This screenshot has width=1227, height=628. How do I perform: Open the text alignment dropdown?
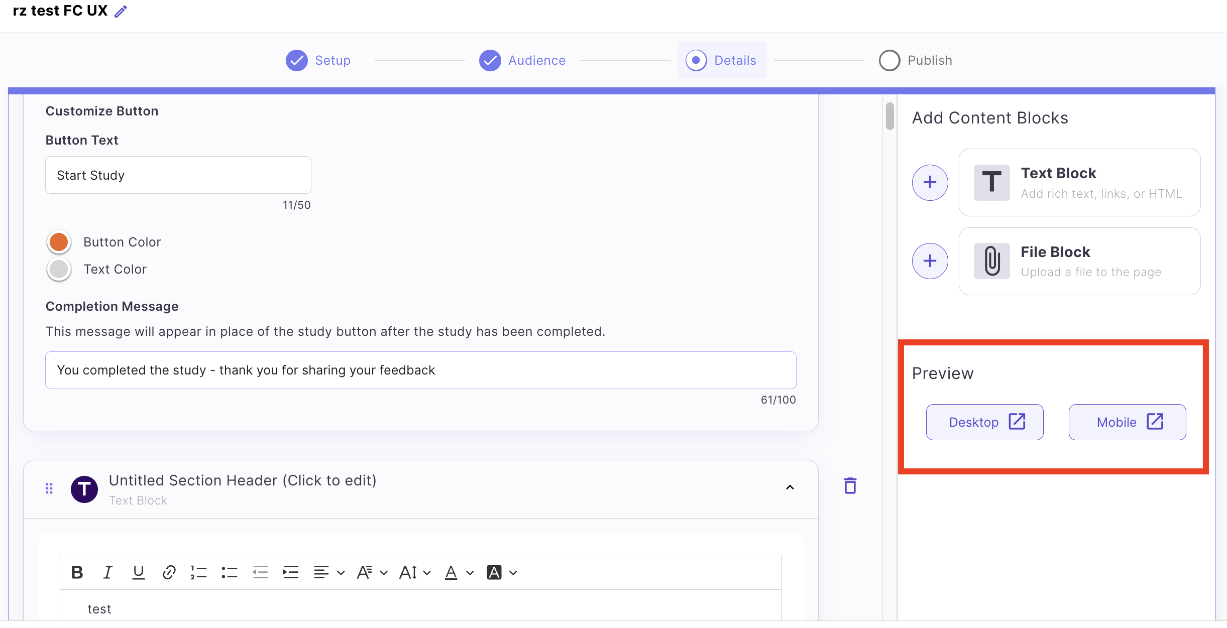[328, 572]
